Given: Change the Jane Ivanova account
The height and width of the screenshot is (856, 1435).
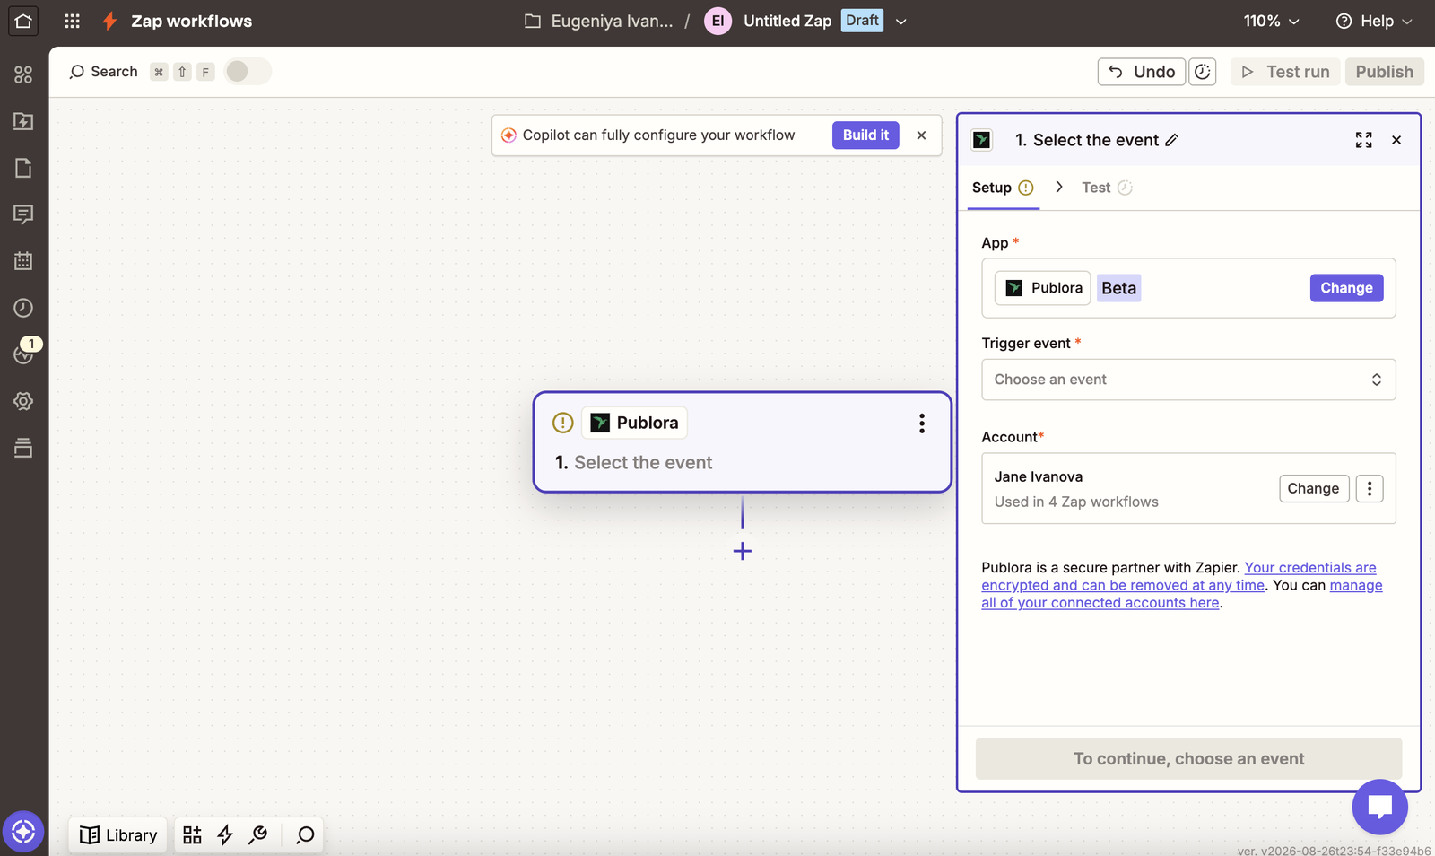Looking at the screenshot, I should [x=1313, y=488].
